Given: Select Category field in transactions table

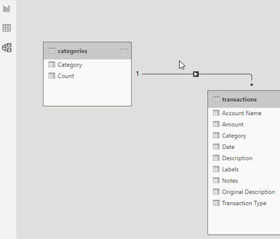Looking at the screenshot, I should [244, 135].
